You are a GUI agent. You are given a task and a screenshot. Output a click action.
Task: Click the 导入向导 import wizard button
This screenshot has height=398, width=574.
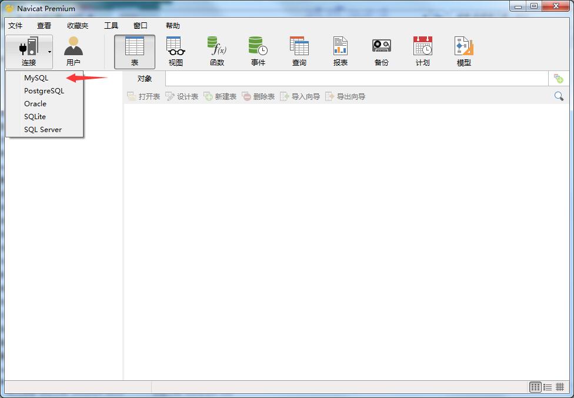point(300,96)
